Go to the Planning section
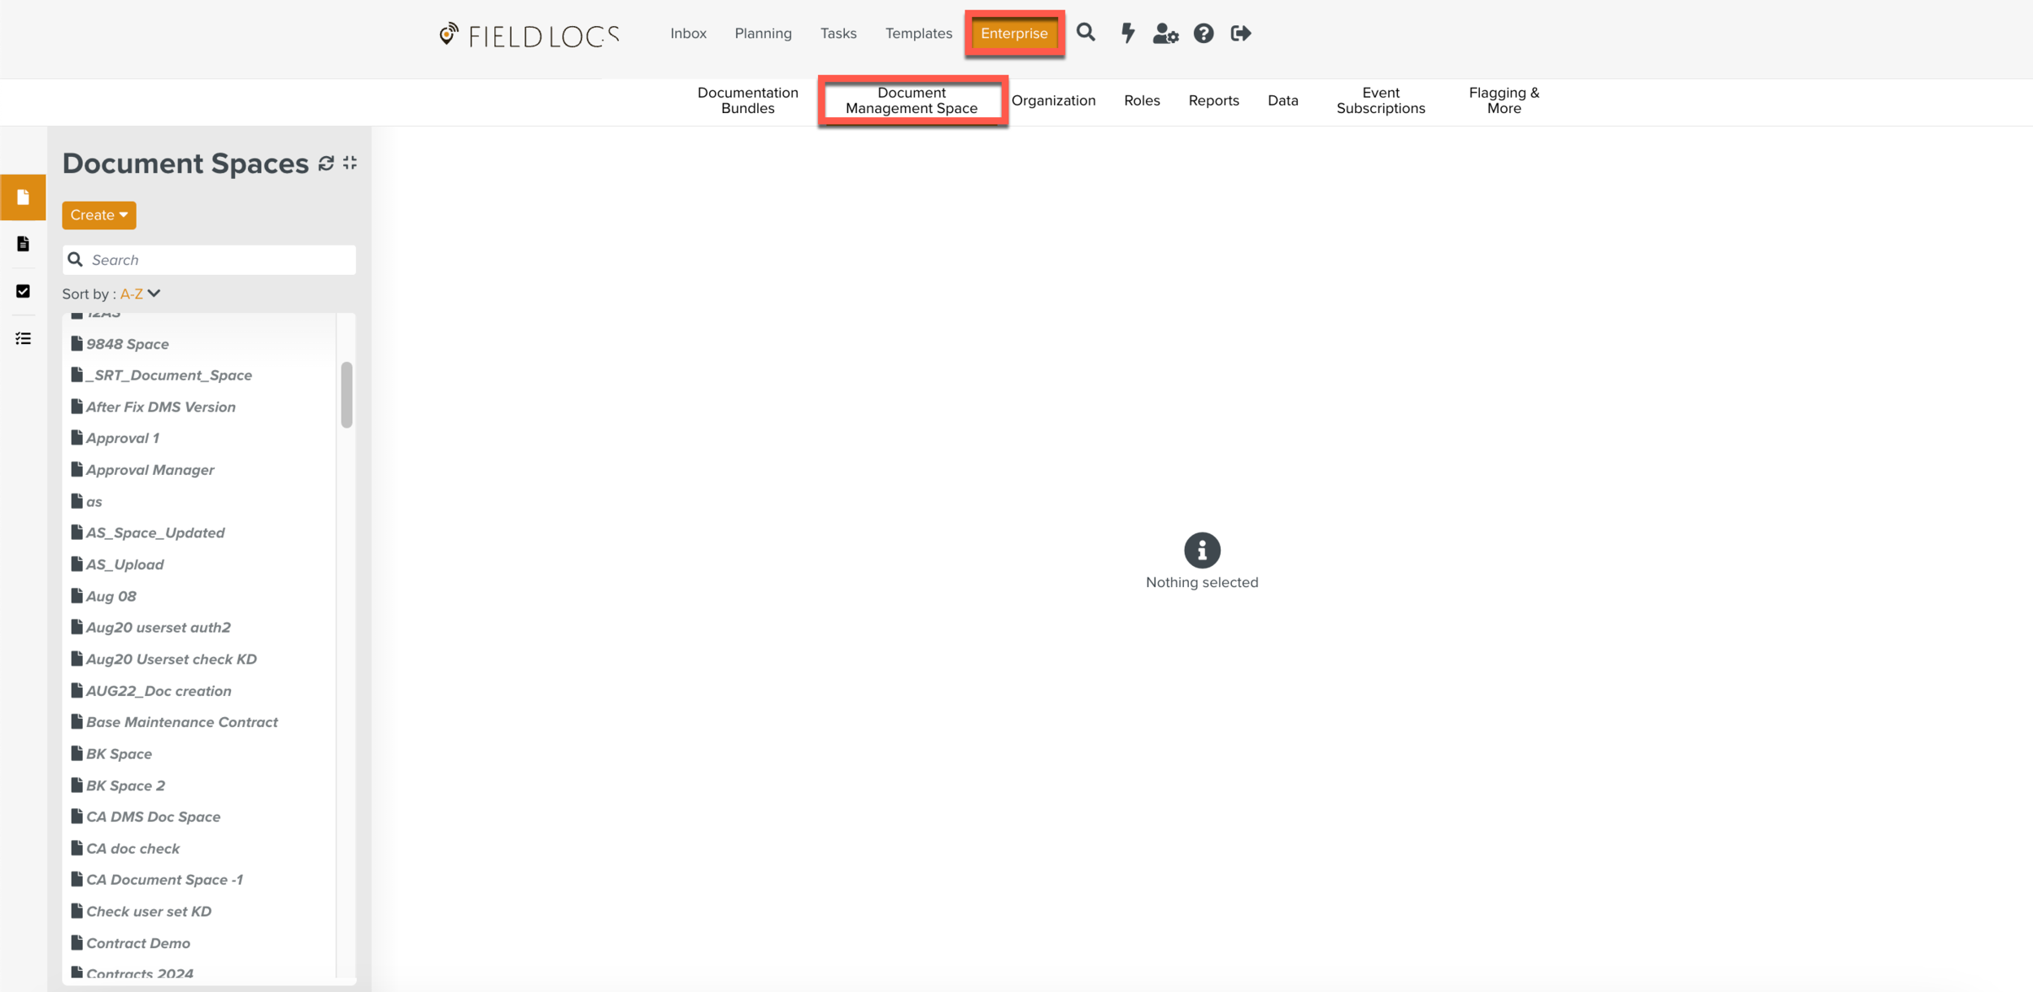This screenshot has height=992, width=2033. [762, 33]
